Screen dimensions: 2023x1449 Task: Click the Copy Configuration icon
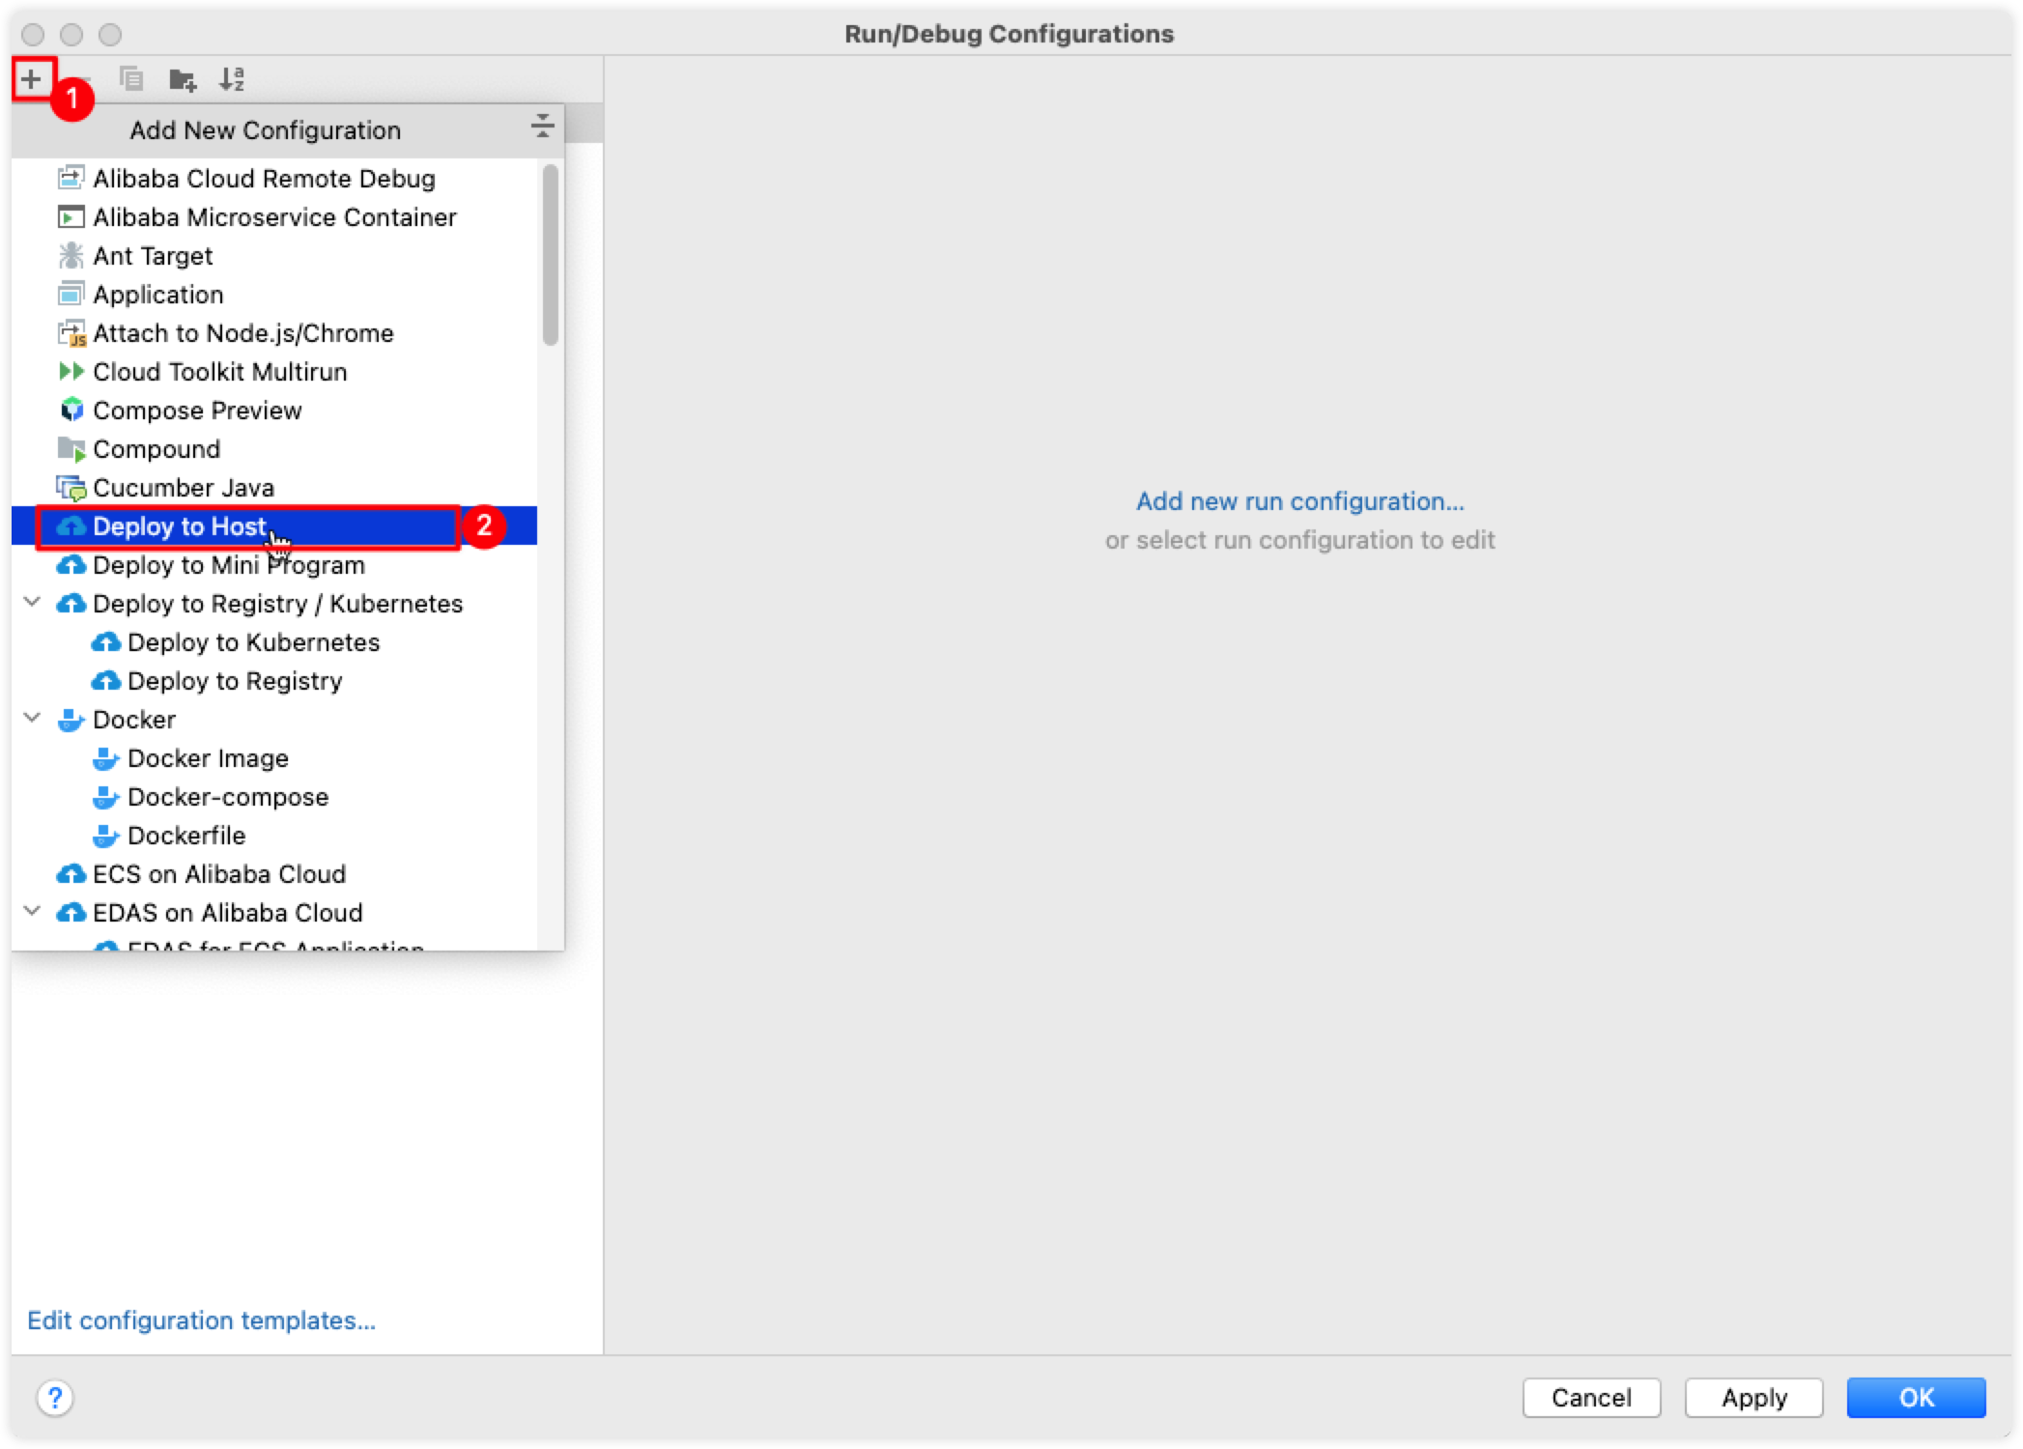[x=131, y=77]
